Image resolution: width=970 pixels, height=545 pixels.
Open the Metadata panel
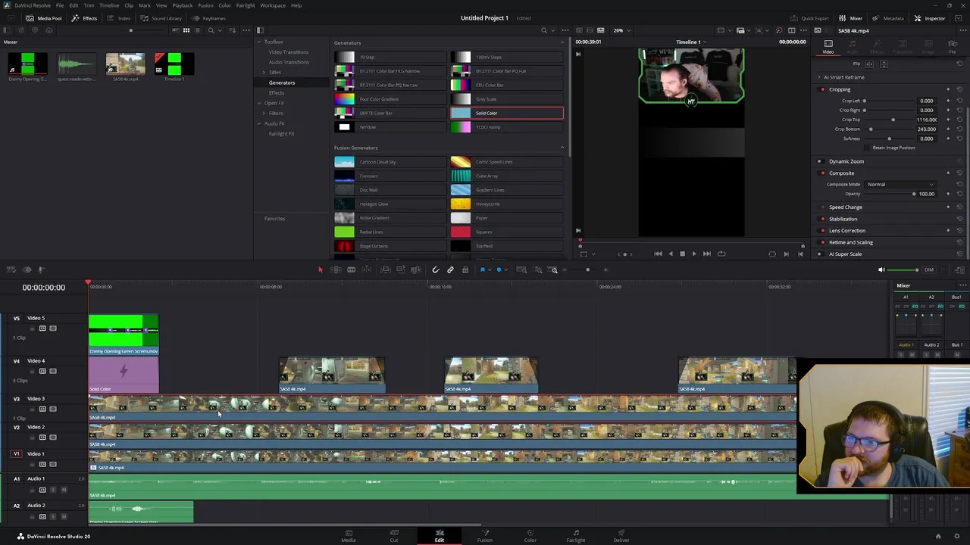[x=887, y=18]
